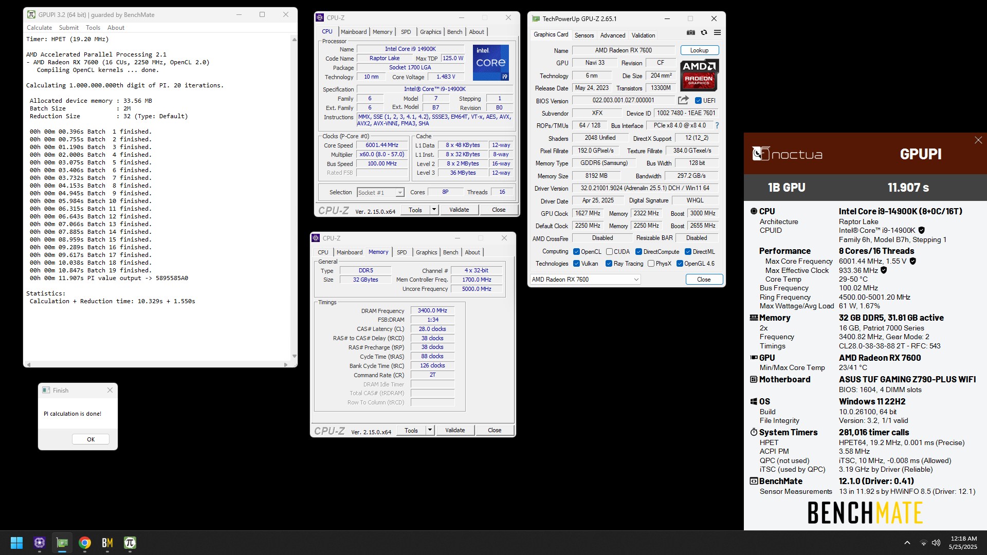Toggle the UEFI checkbox in GPU-Z
Viewport: 987px width, 555px height.
point(698,101)
